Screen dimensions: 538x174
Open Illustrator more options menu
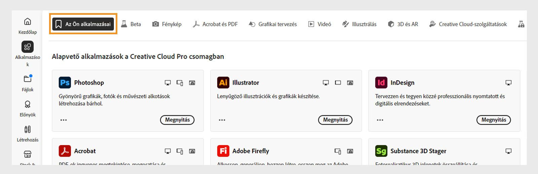pos(222,120)
